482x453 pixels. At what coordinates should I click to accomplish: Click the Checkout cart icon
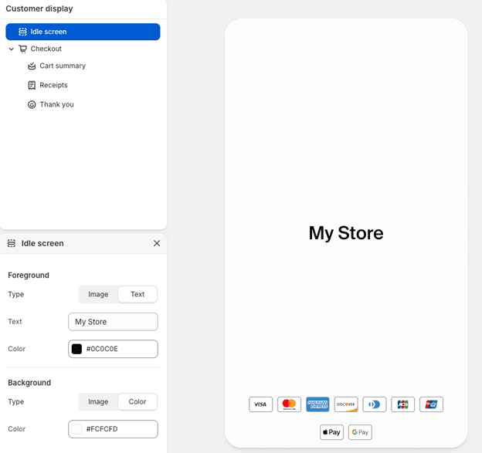tap(22, 49)
